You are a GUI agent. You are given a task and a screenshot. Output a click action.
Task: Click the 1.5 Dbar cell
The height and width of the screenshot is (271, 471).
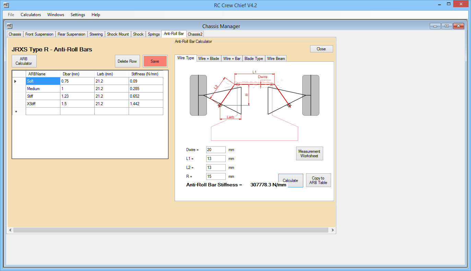click(x=77, y=104)
